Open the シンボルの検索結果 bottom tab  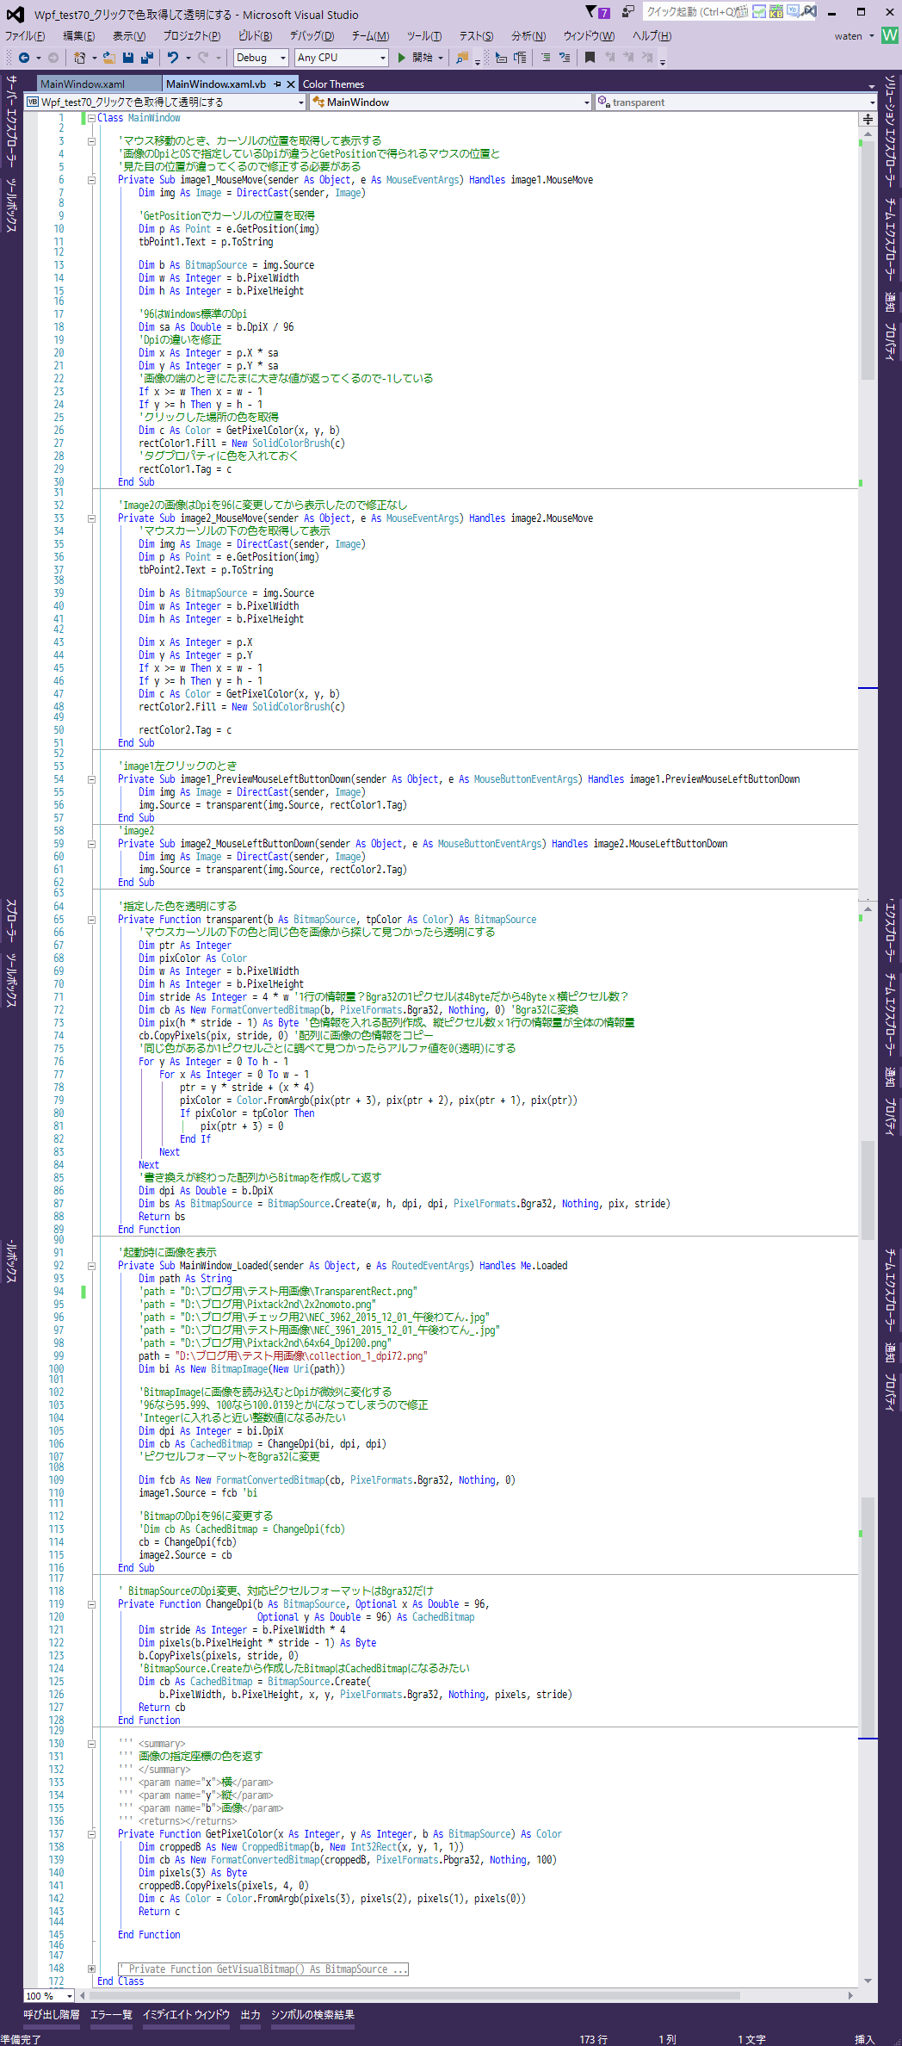(x=312, y=2014)
